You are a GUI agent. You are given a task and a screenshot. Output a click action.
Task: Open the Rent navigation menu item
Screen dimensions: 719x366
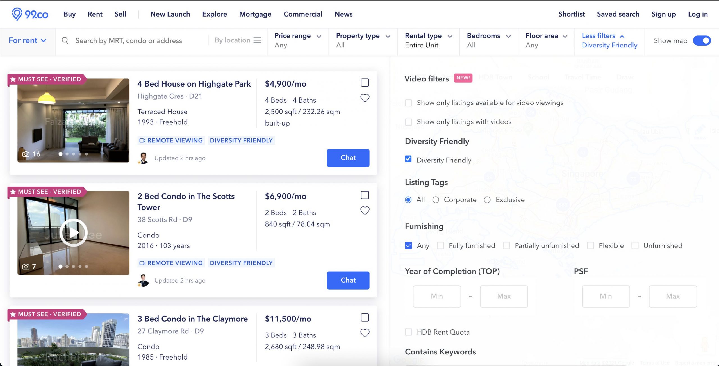click(95, 14)
